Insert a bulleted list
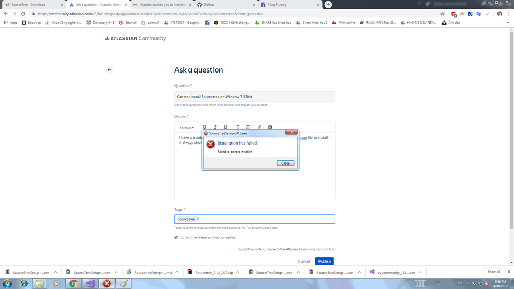Image resolution: width=514 pixels, height=289 pixels. [x=237, y=127]
